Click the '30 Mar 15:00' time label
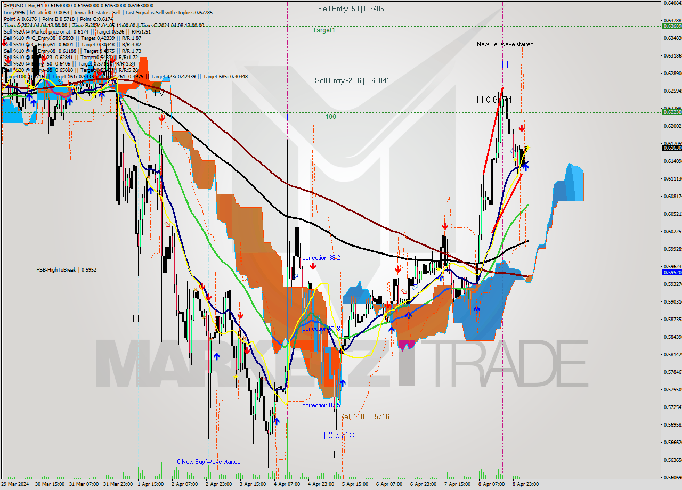 coord(50,484)
